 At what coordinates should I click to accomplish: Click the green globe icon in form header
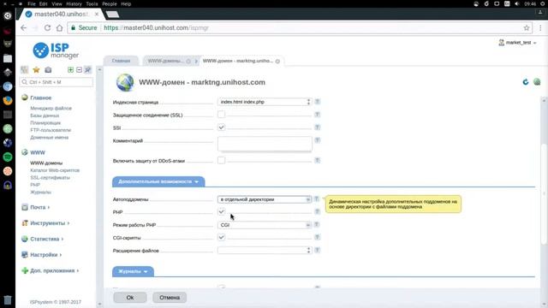point(537,82)
